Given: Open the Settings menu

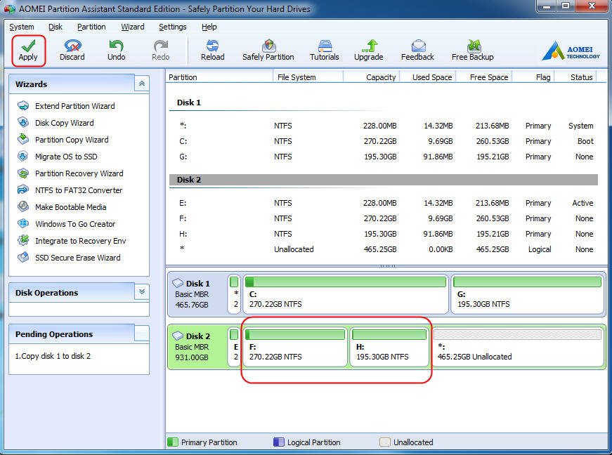Looking at the screenshot, I should [173, 27].
